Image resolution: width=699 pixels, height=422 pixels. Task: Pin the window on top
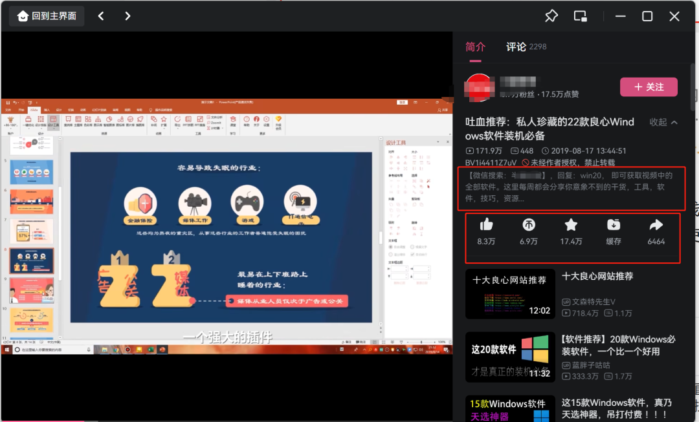551,16
